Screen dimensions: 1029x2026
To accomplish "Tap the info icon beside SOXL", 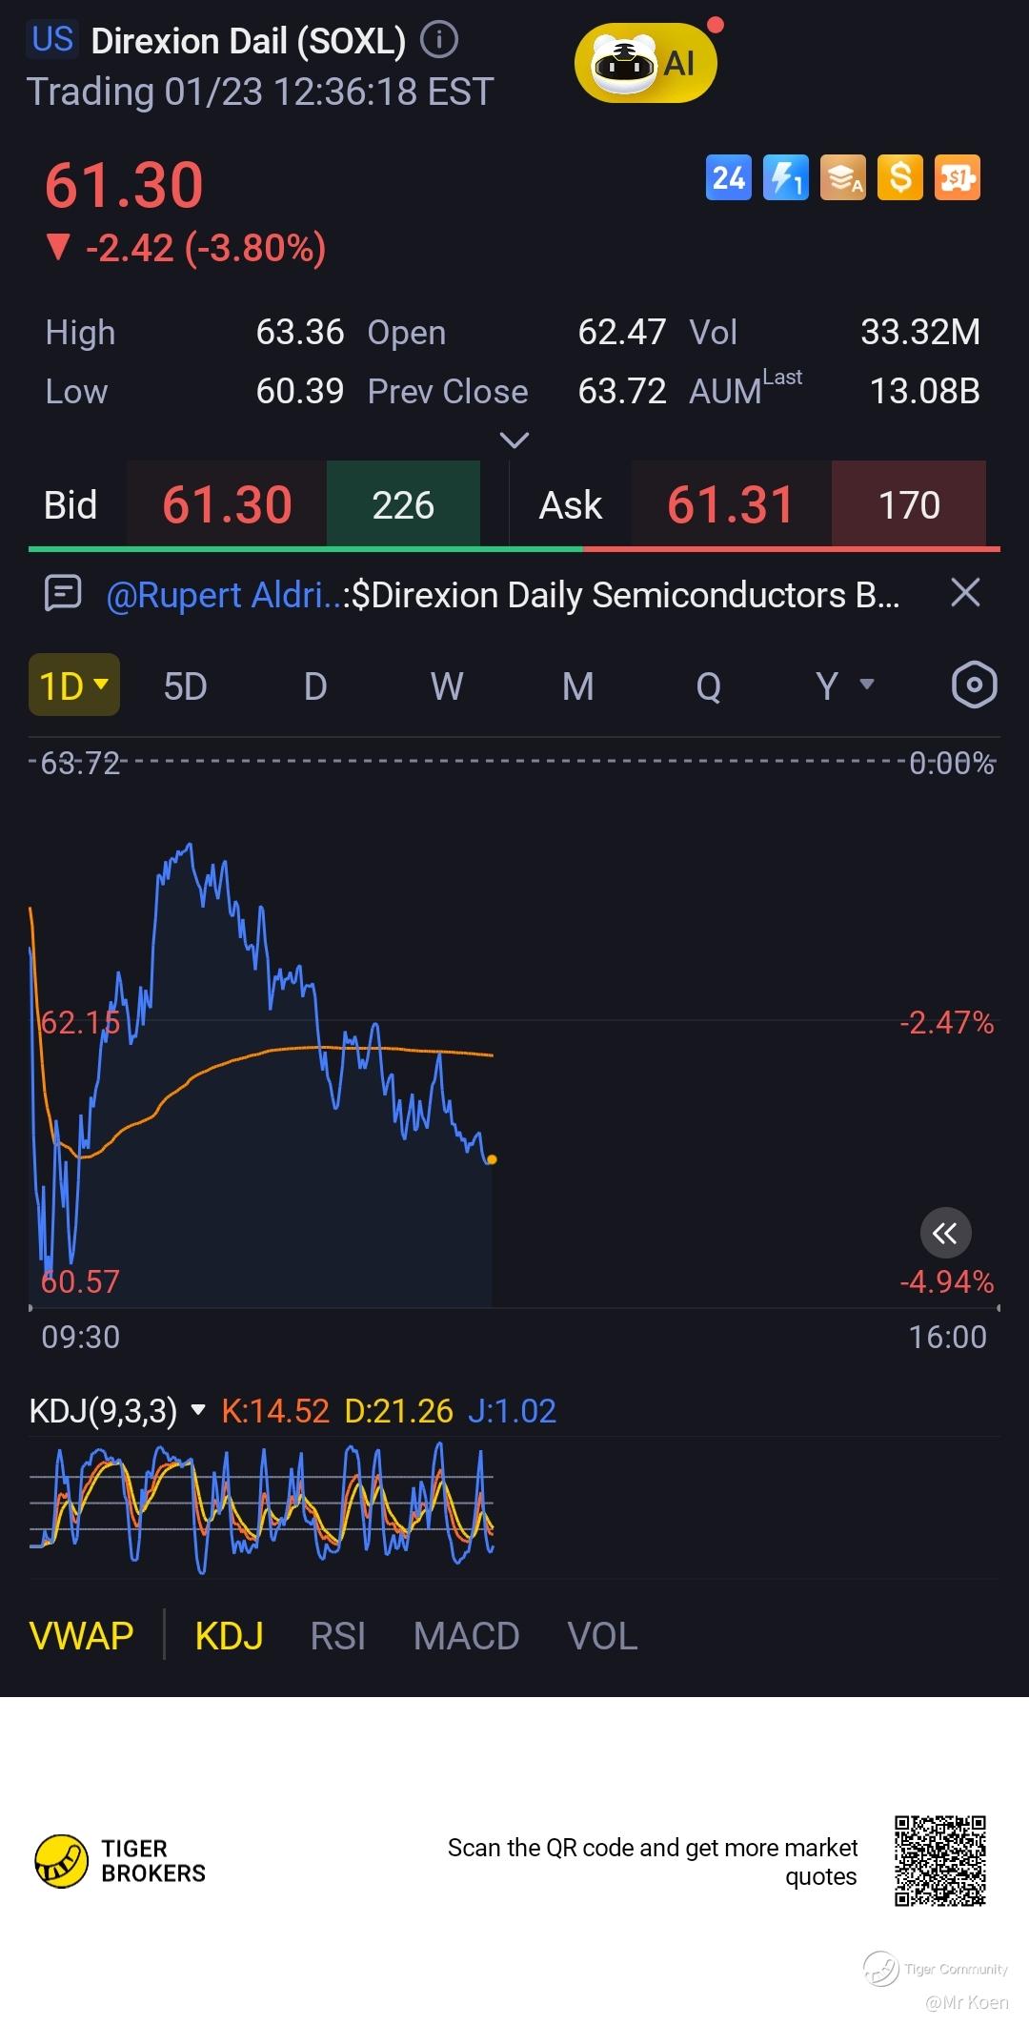I will [x=439, y=40].
